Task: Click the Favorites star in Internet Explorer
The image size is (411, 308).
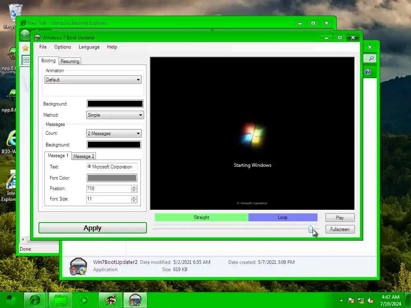Action: pos(25,48)
